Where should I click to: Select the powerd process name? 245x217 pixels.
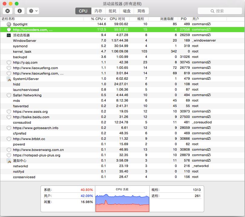19,144
